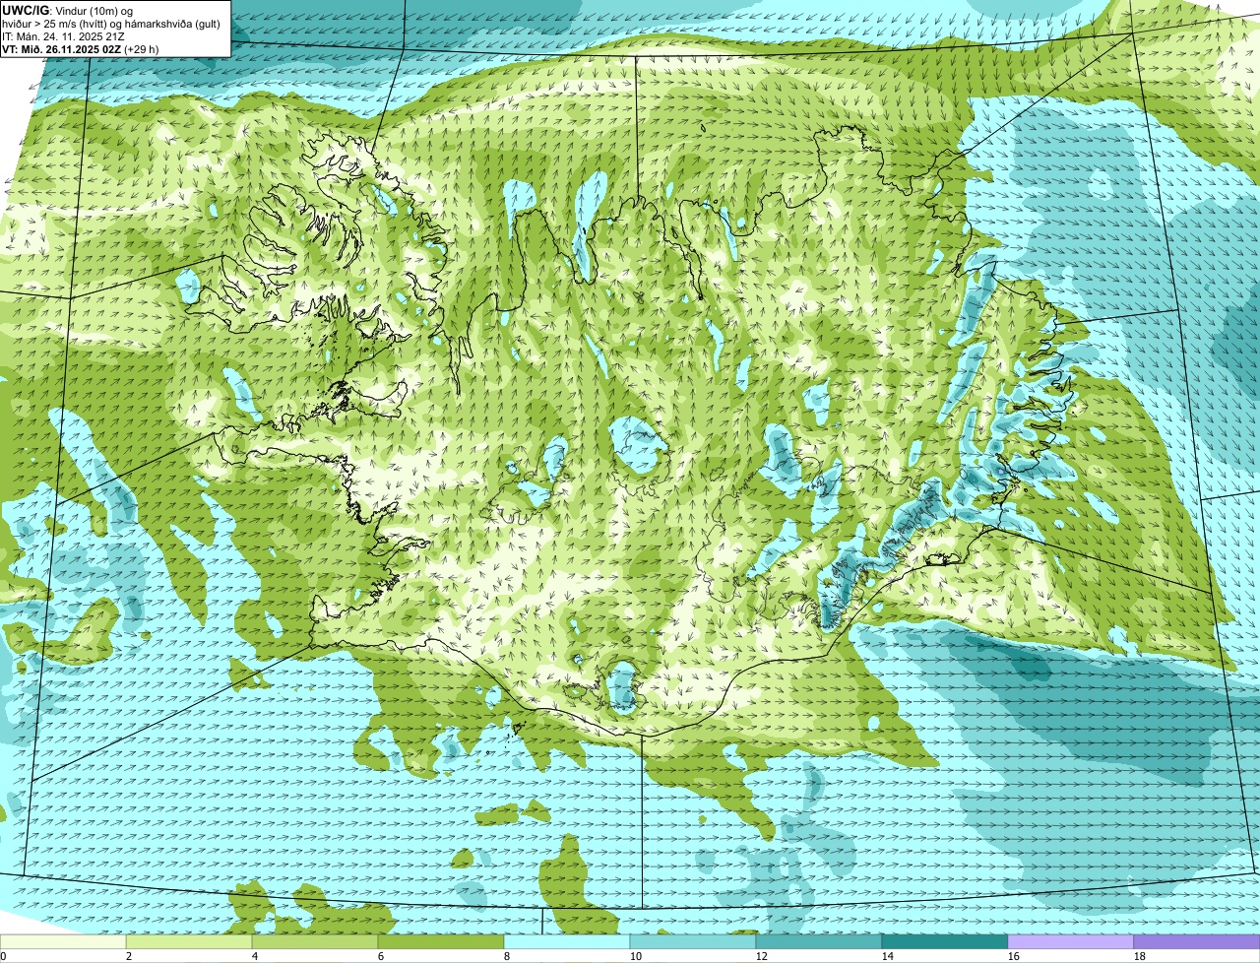Click the '16' label on the color scale
The image size is (1260, 963).
coord(1014,956)
